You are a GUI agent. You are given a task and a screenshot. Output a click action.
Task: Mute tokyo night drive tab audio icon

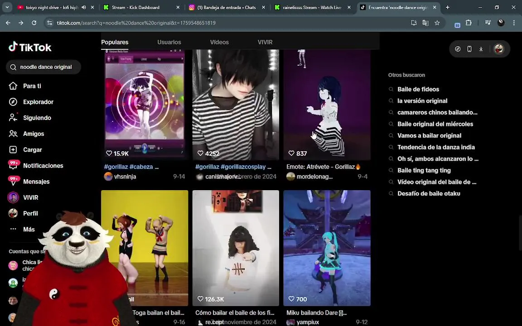[x=84, y=7]
